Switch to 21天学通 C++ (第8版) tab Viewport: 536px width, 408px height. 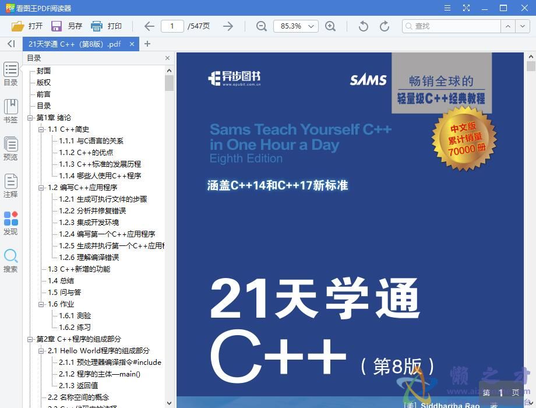74,44
